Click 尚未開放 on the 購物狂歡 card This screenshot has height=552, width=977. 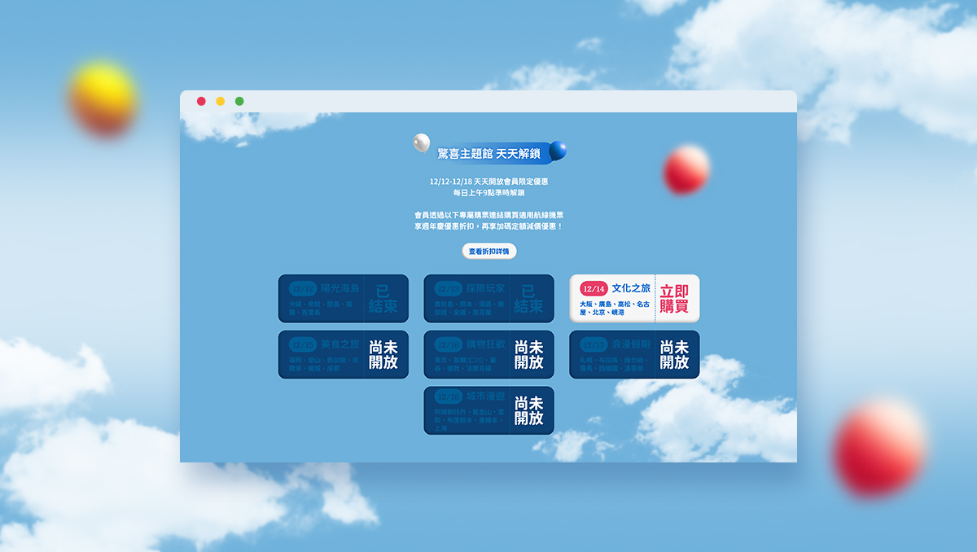pyautogui.click(x=528, y=355)
